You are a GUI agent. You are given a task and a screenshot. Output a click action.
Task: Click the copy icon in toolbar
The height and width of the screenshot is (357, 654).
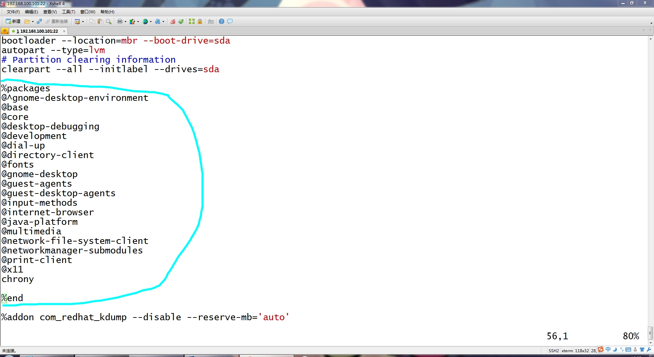(x=92, y=21)
